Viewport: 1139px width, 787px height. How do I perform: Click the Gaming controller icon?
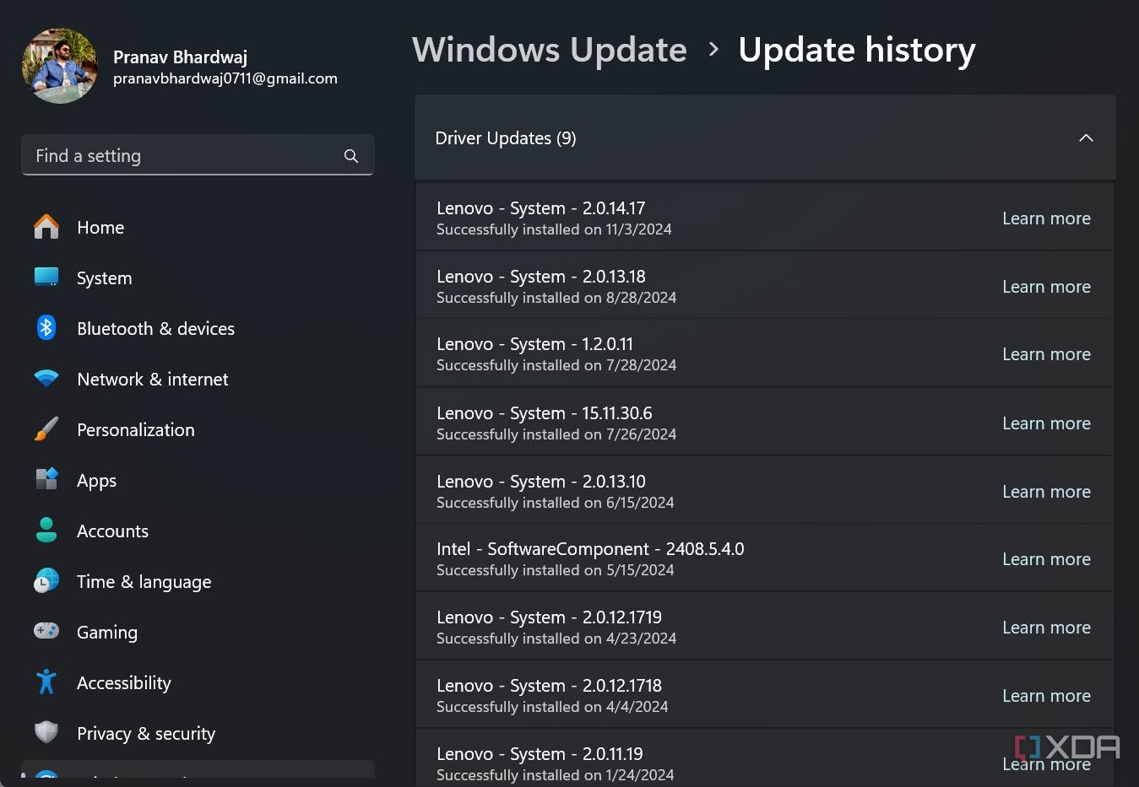coord(46,631)
